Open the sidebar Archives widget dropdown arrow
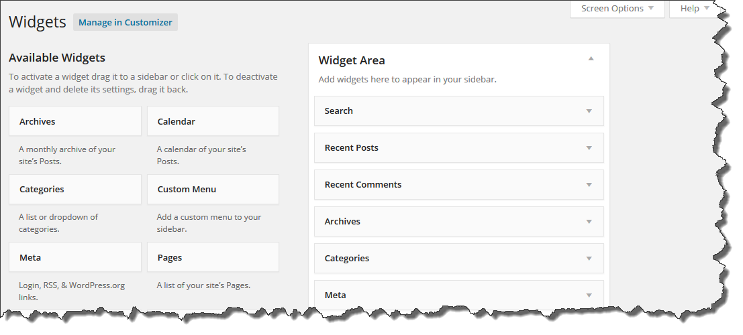Screen dimensions: 743x335 point(589,222)
